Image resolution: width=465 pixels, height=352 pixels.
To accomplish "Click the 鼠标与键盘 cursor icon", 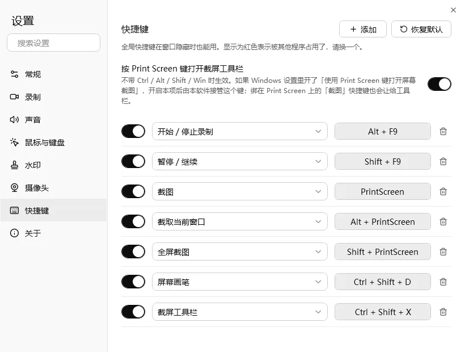I will [x=14, y=142].
